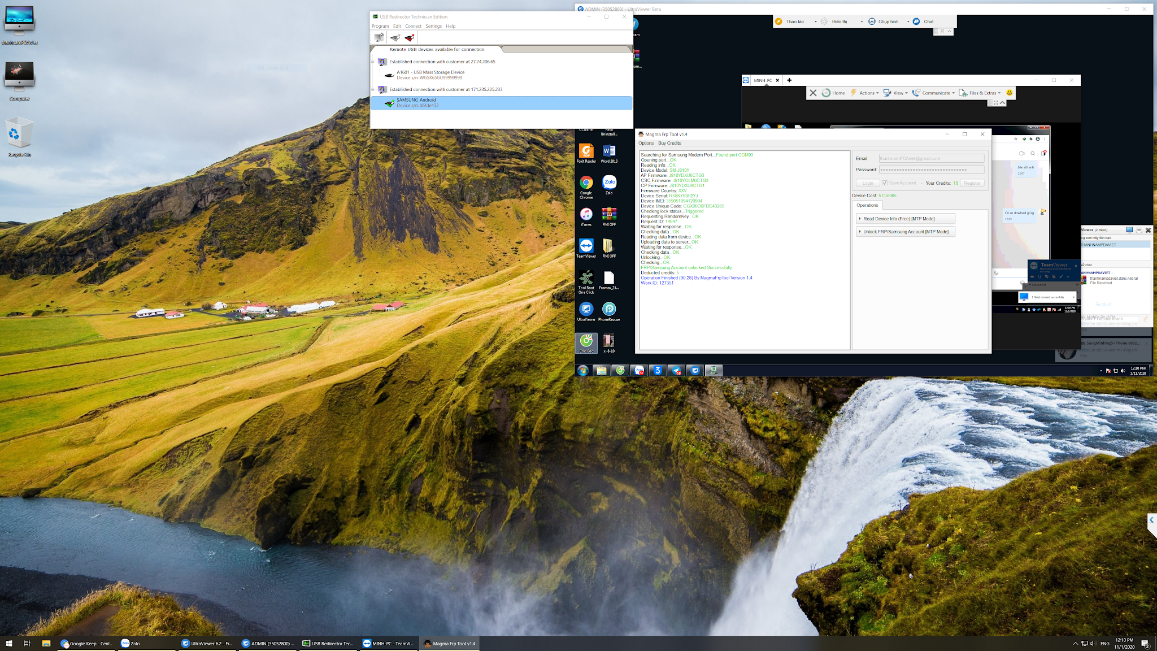Collapse the connection at 27.74.206.65 tree node
1157x651 pixels.
pyautogui.click(x=373, y=62)
